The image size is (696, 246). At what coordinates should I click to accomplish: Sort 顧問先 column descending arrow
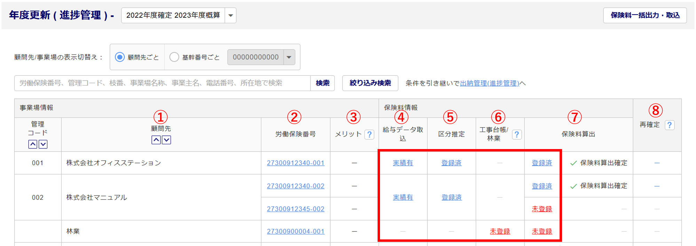tap(167, 140)
